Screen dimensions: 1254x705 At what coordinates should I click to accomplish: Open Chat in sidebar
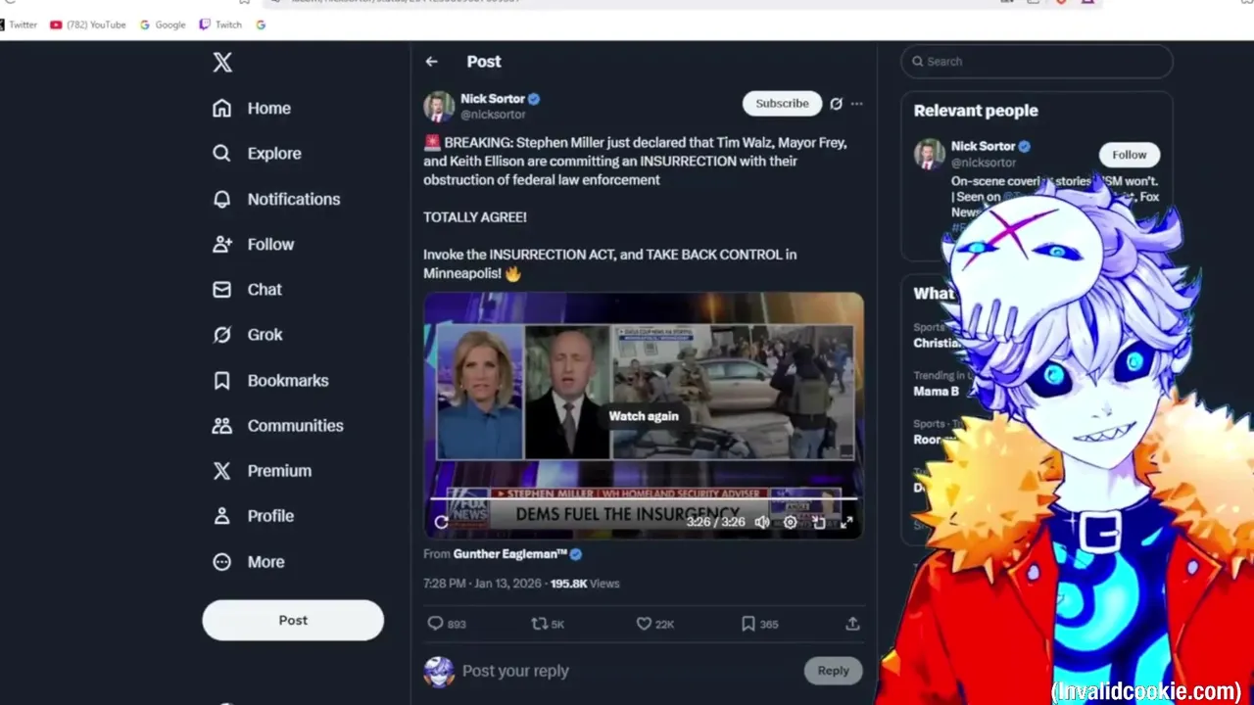(x=247, y=290)
